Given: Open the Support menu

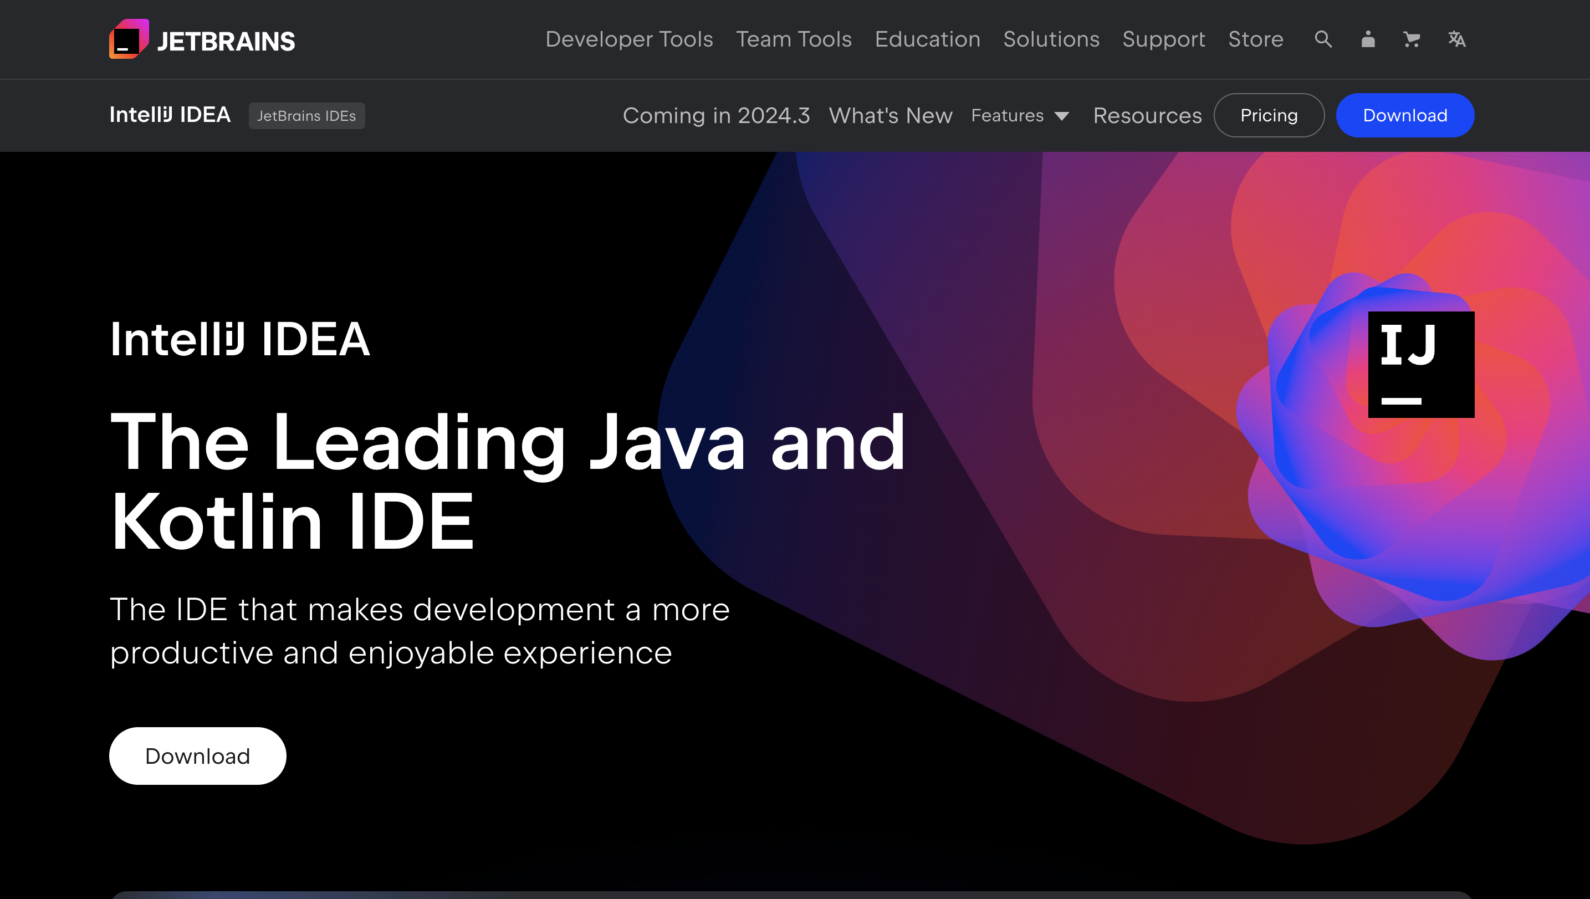Looking at the screenshot, I should (x=1163, y=39).
